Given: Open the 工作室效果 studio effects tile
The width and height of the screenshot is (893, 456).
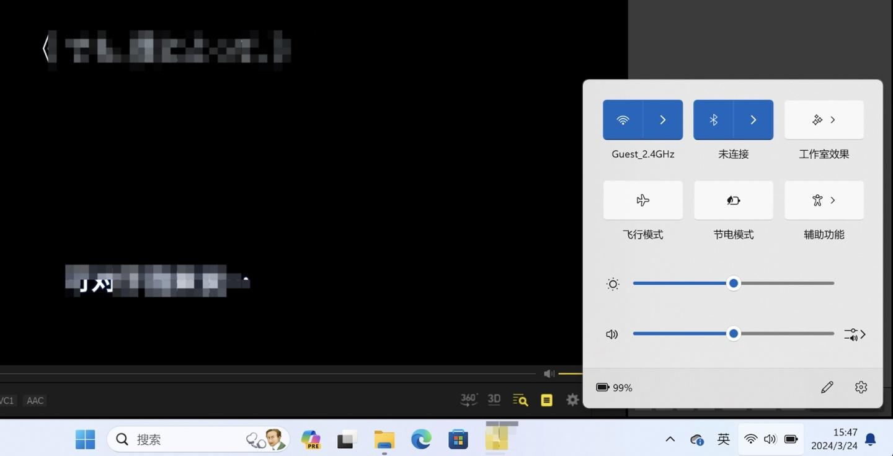Looking at the screenshot, I should coord(824,120).
